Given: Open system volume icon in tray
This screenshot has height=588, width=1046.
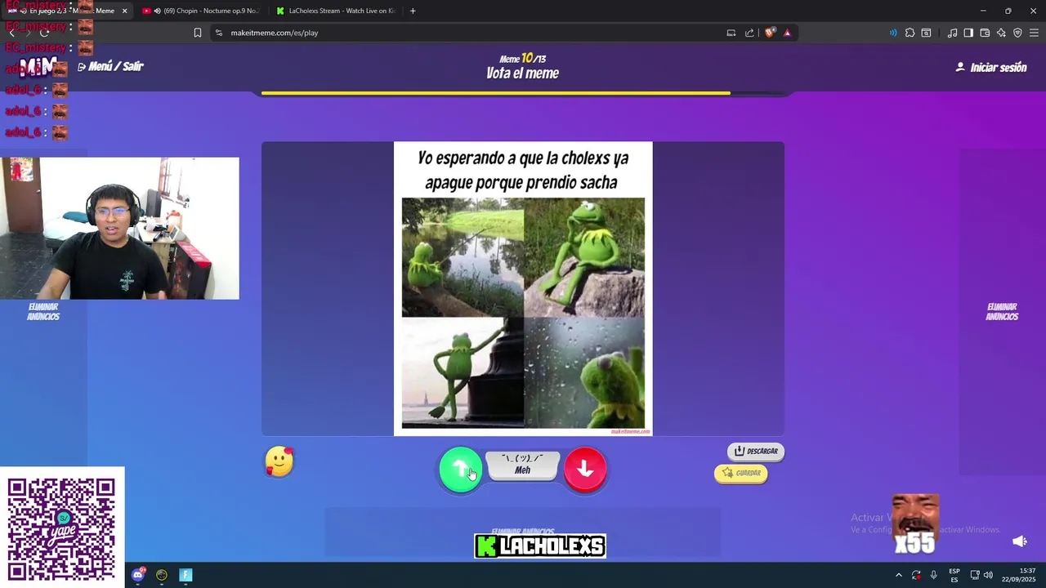Looking at the screenshot, I should [x=988, y=575].
